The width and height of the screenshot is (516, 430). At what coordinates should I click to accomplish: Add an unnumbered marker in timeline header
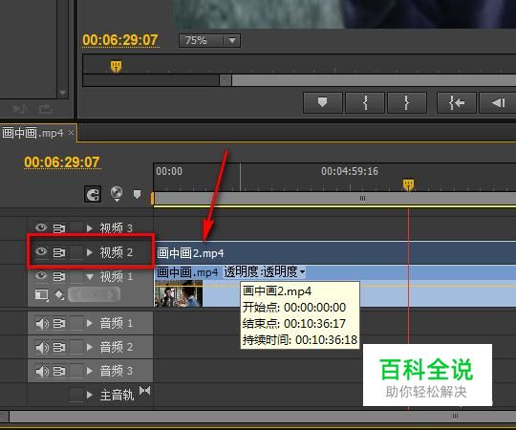137,194
